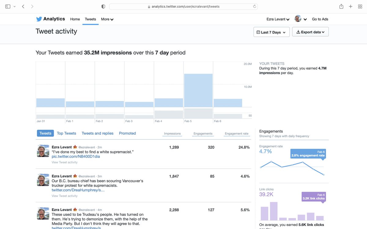Open the Safari share icon

pos(341,6)
